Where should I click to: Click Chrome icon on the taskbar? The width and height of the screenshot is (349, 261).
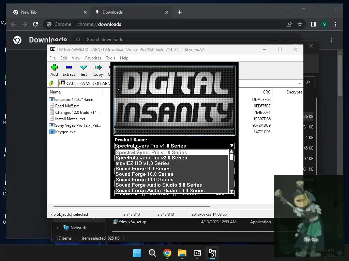coord(167,253)
